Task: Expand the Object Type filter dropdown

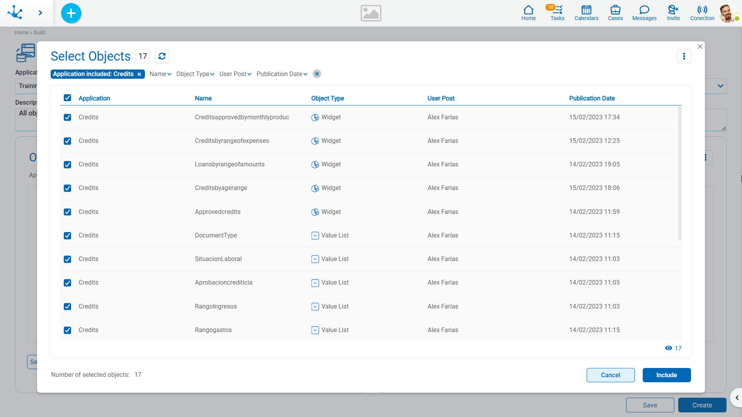Action: (x=195, y=74)
